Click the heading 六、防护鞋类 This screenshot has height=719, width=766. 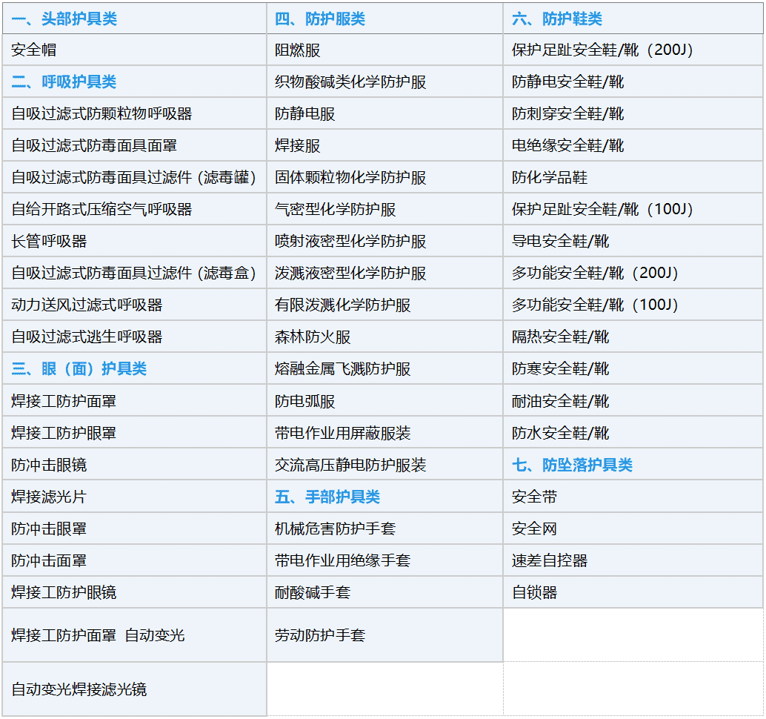557,19
